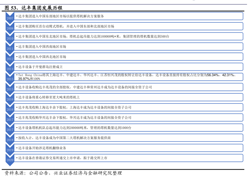Click the 2010 year label
Screen dimensions: 250x179
10,39
